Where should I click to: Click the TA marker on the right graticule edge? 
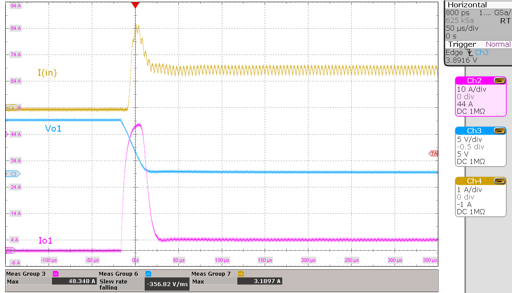click(x=434, y=153)
